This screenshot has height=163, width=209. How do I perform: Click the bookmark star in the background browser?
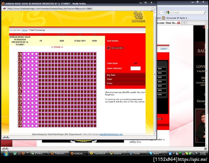(159, 13)
